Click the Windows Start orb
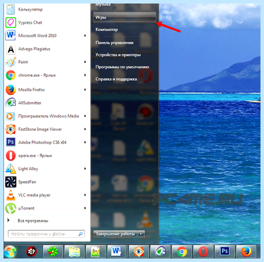This screenshot has height=262, width=264. [x=10, y=252]
